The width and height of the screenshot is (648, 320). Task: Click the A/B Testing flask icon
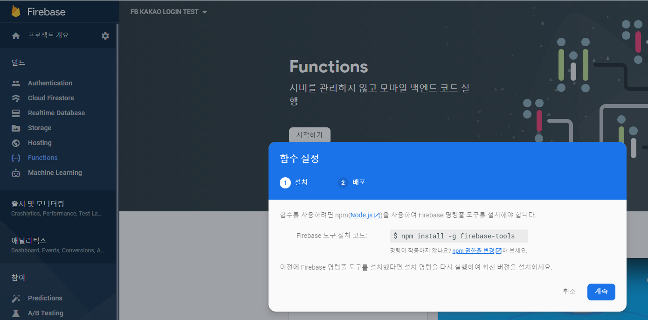coord(16,313)
